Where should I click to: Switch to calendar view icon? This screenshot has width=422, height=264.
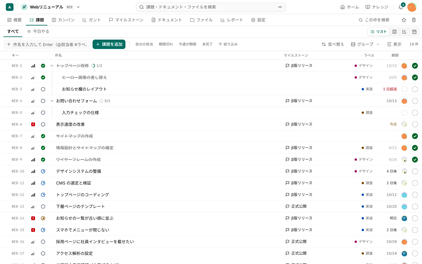pyautogui.click(x=414, y=32)
